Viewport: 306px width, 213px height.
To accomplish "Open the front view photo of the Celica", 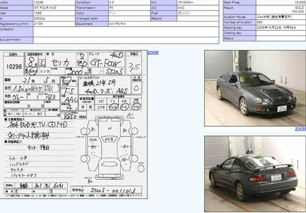I will point(255,88).
